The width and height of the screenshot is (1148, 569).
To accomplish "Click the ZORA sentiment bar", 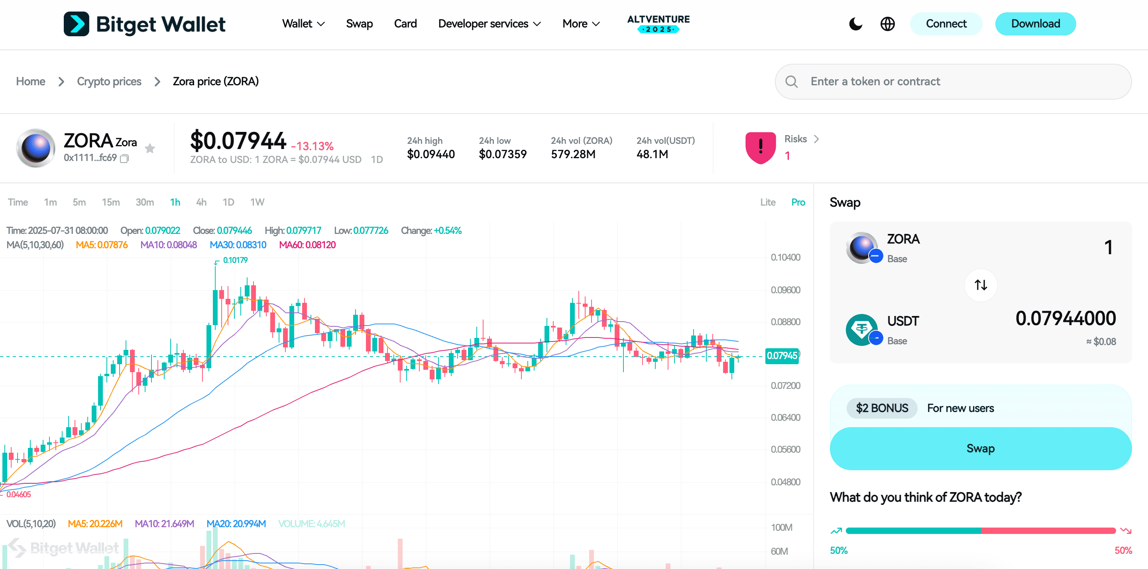I will tap(981, 531).
